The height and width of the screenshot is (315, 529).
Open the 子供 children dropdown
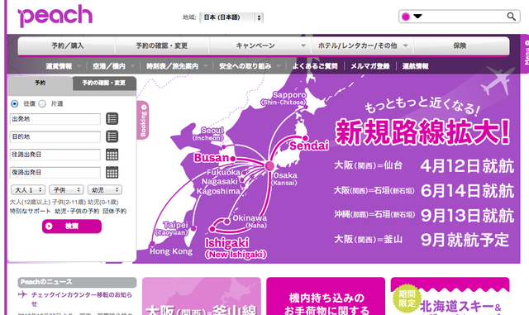(x=66, y=190)
